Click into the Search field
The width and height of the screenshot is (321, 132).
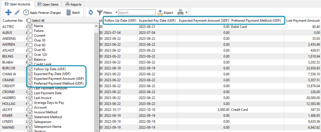point(137,13)
